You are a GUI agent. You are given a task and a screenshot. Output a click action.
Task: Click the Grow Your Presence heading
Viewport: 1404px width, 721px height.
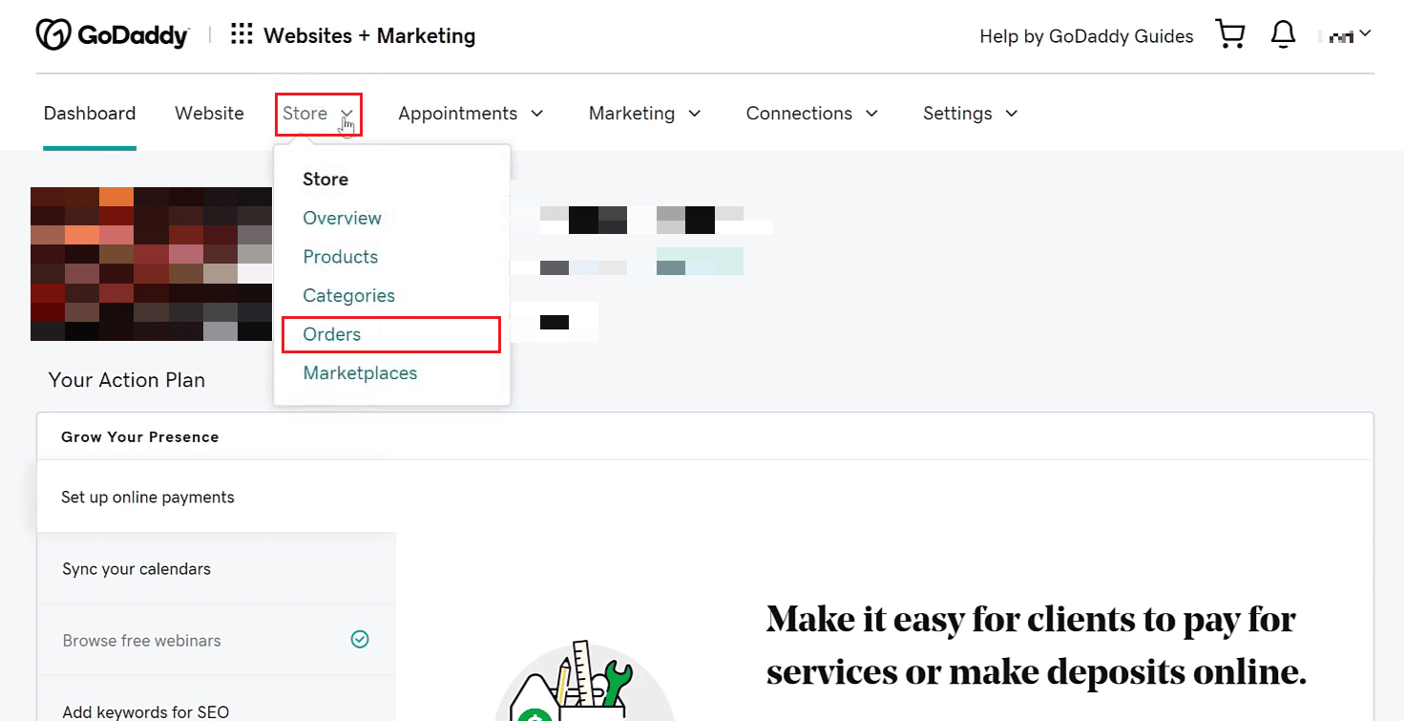tap(140, 436)
